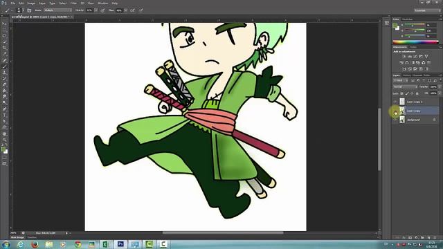Select the Hand tool
Viewport: 443px width, 249px height.
(x=4, y=133)
